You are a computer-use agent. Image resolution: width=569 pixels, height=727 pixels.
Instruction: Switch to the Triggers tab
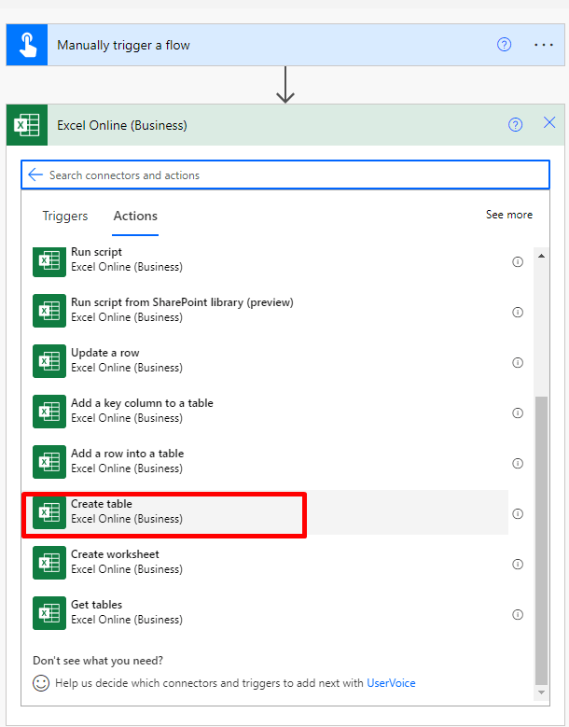click(65, 217)
